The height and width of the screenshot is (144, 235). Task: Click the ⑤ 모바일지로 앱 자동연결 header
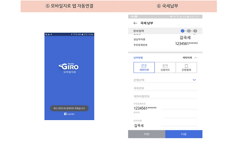pyautogui.click(x=69, y=6)
